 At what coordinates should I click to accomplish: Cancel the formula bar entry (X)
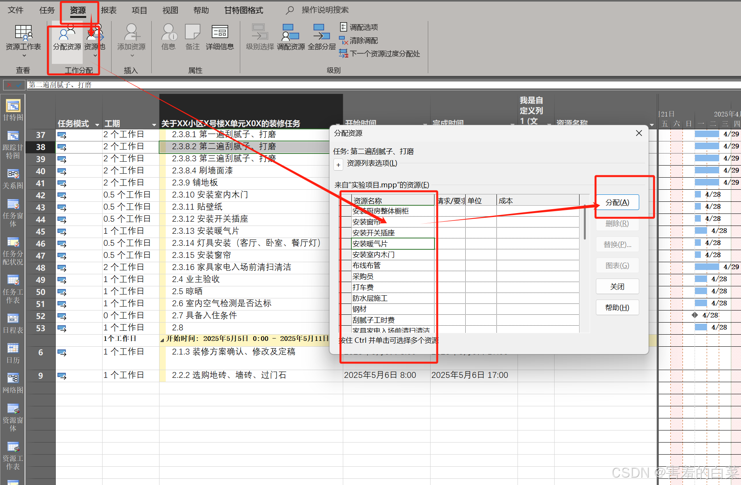click(x=9, y=85)
